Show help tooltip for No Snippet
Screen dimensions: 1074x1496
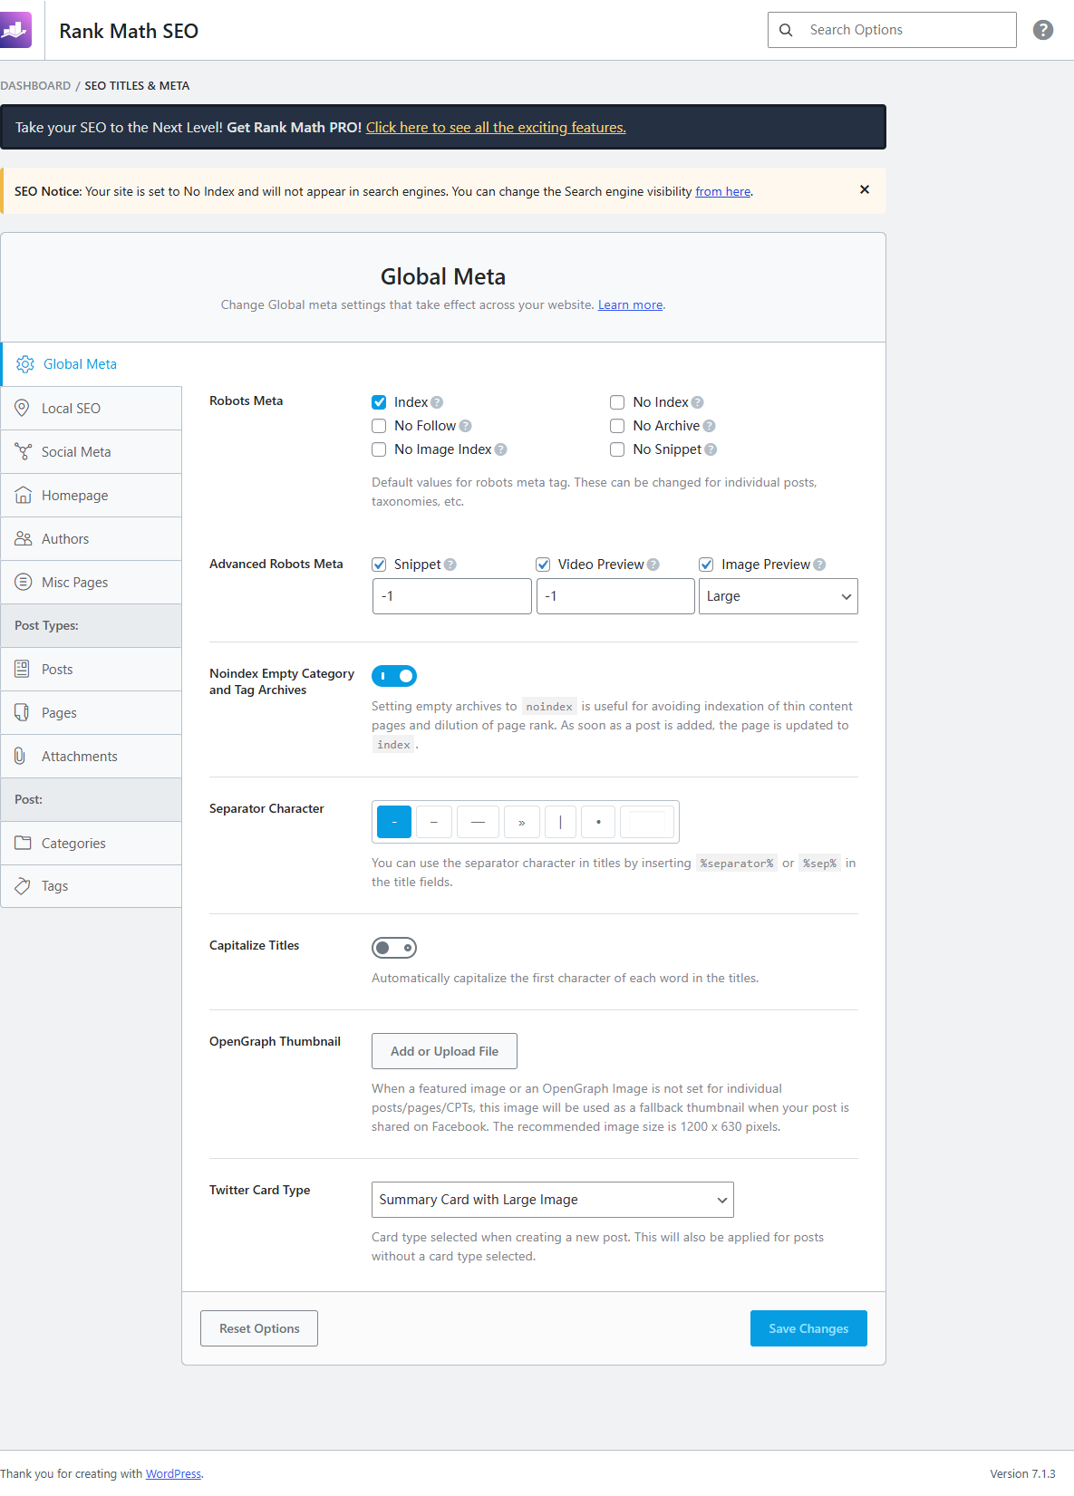(x=711, y=449)
